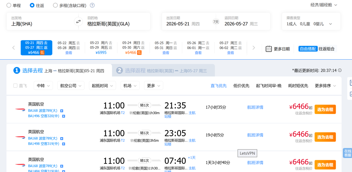Open departure/arrival time filter
The height and width of the screenshot is (172, 352).
point(102,86)
